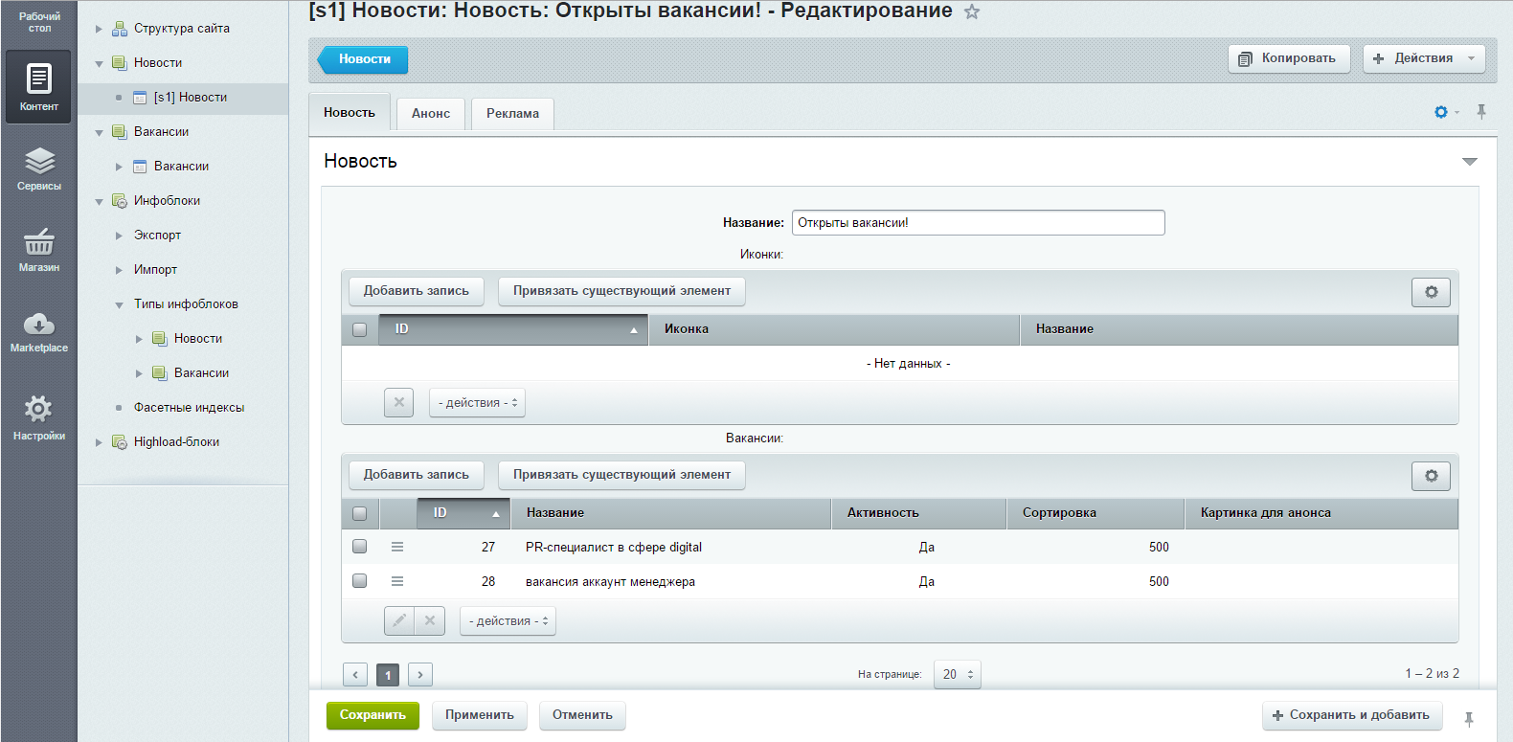Open the Магазин sidebar section

click(x=38, y=251)
